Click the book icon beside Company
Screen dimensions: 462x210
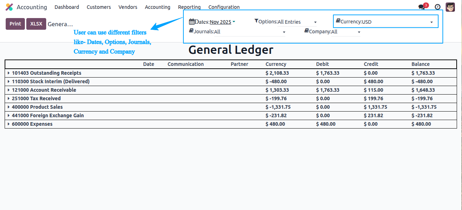point(306,31)
